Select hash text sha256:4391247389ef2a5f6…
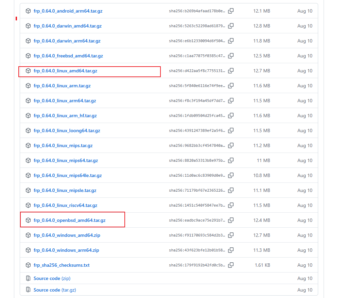 click(x=197, y=130)
